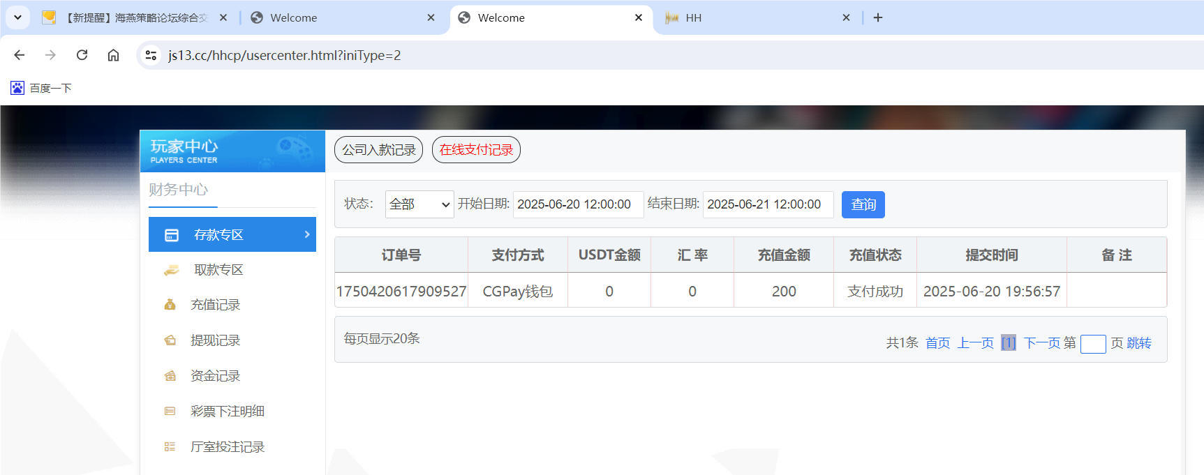
Task: Open 彩票下注明细 in the sidebar
Action: (x=227, y=412)
